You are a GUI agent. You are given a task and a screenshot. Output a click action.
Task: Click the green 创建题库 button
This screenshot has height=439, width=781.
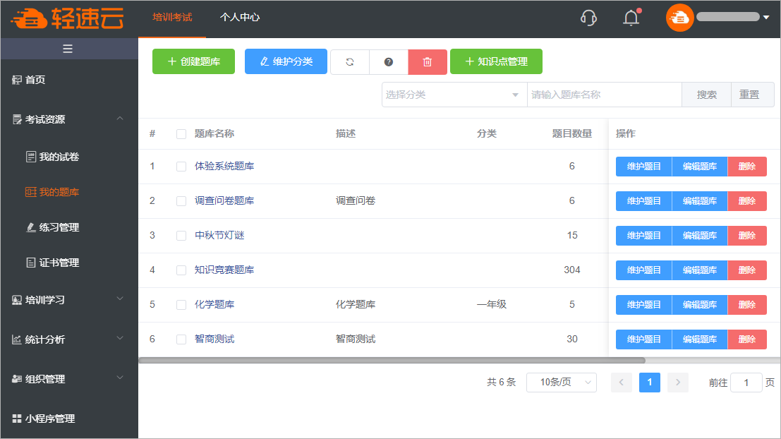(x=193, y=61)
